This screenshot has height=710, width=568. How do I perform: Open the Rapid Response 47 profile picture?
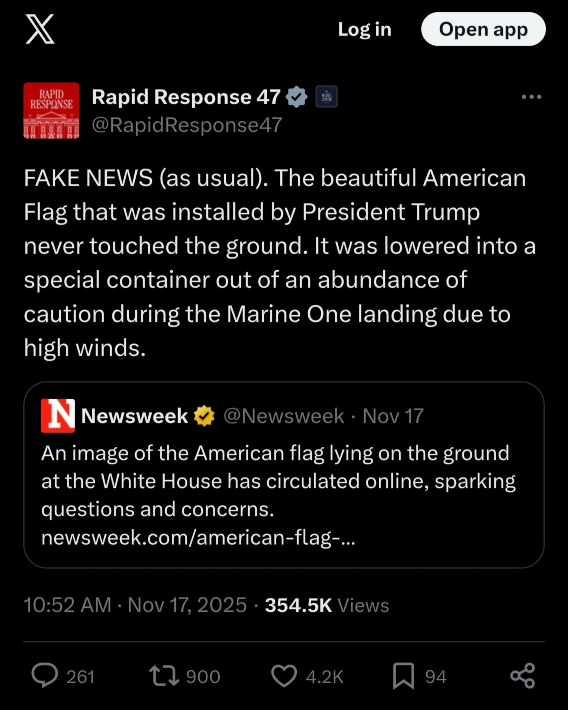point(51,111)
